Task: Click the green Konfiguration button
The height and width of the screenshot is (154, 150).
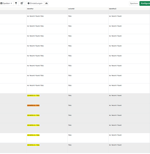Action: coord(145,3)
